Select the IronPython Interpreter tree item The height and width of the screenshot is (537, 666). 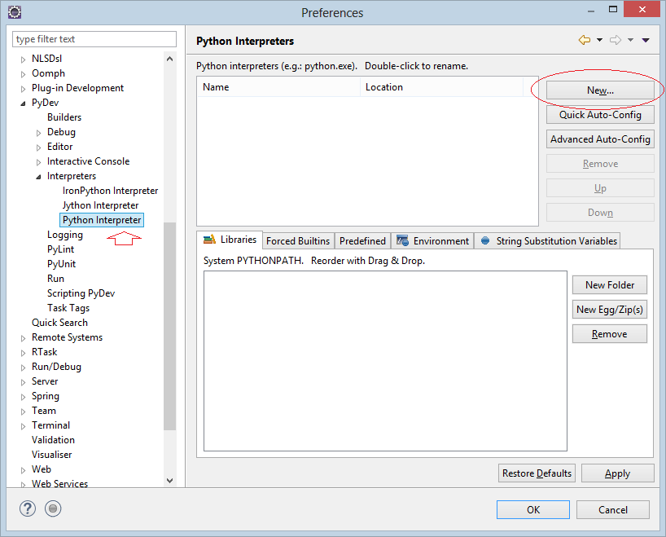[111, 191]
